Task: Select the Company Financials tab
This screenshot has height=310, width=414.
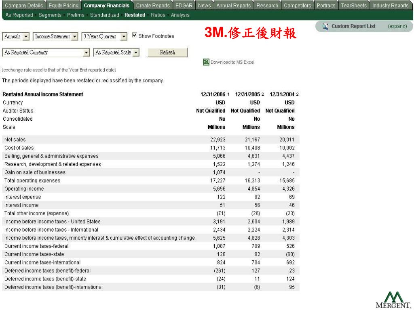Action: [107, 5]
